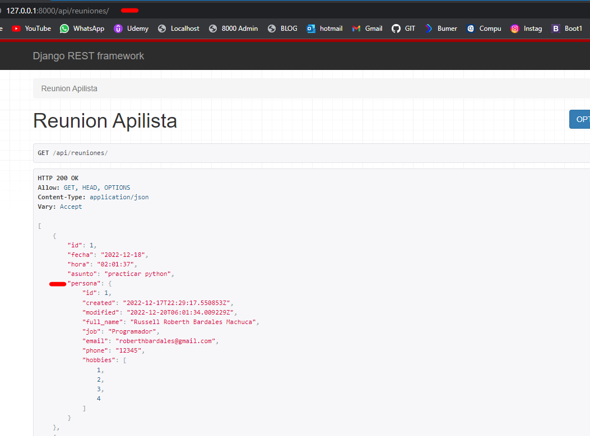Open the 8000 Admin bookmark

[234, 29]
